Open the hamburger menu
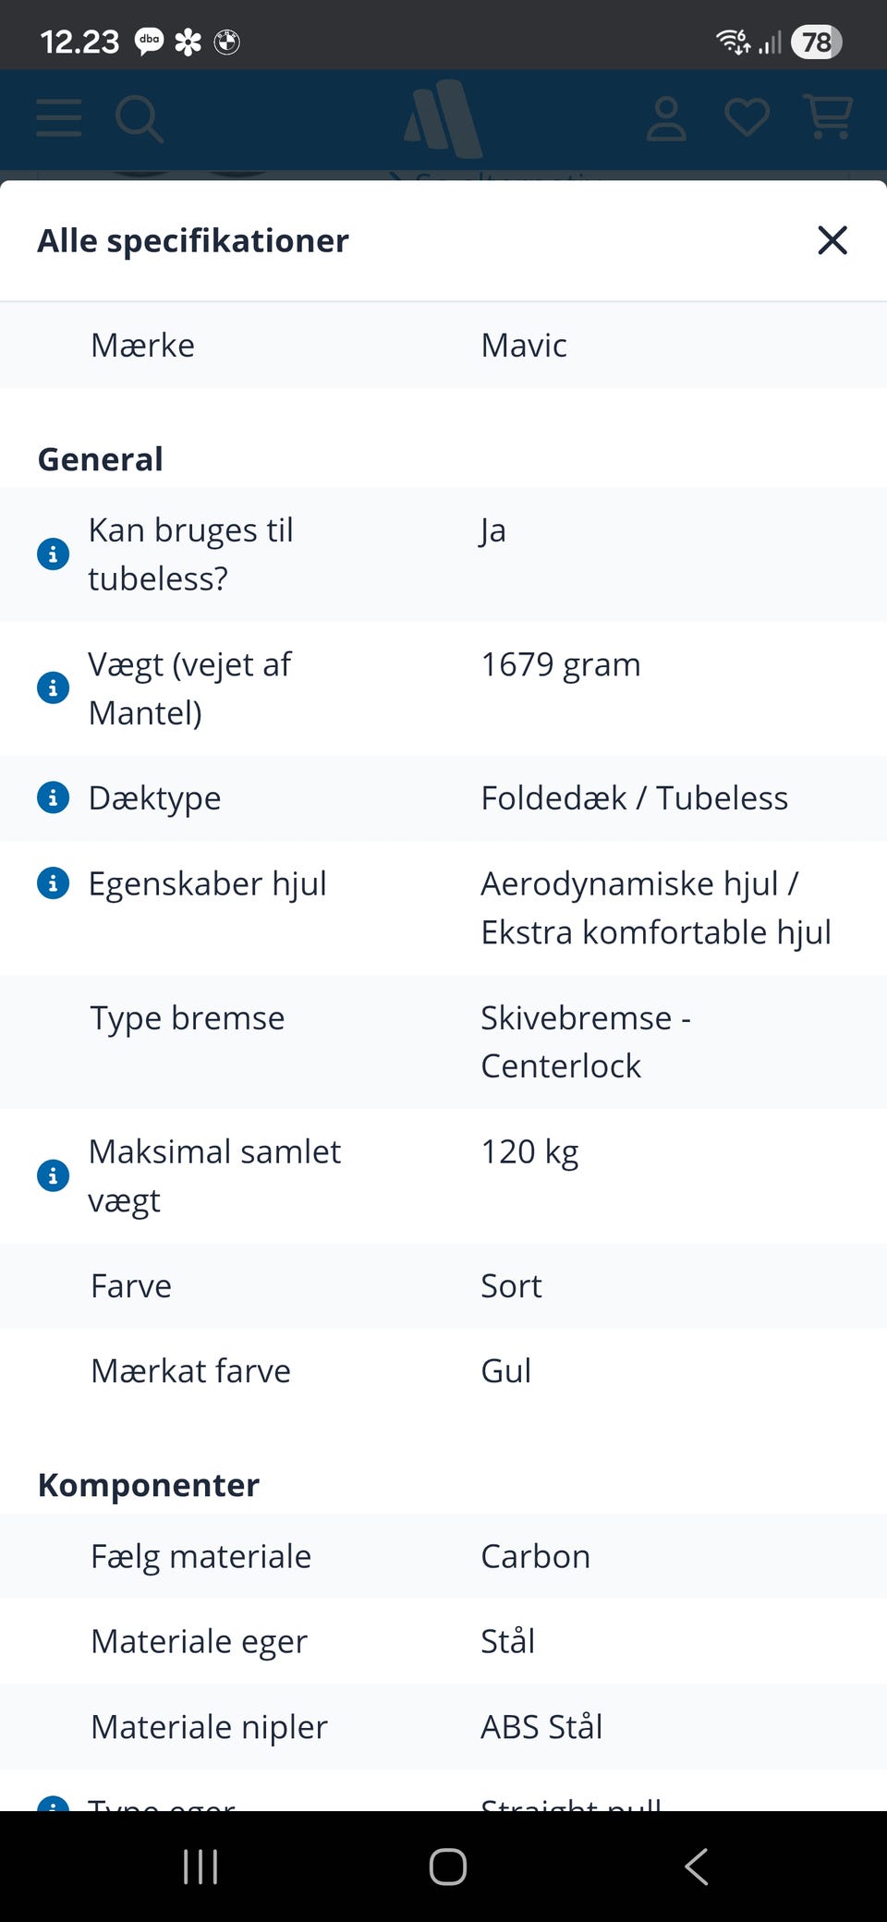Viewport: 887px width, 1922px height. click(59, 118)
